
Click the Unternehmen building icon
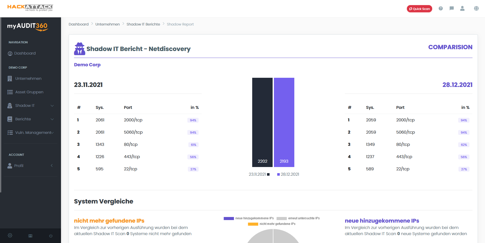tap(10, 79)
